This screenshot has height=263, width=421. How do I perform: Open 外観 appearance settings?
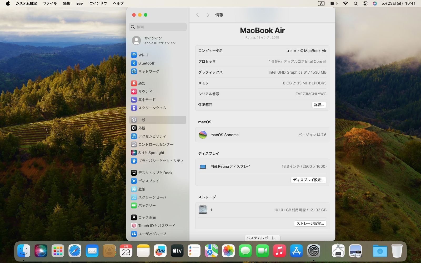158,128
